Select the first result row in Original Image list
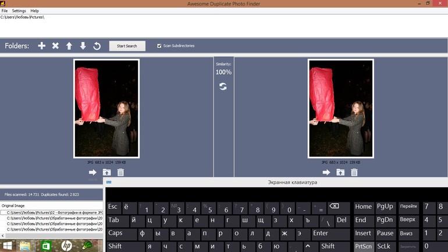This screenshot has height=252, width=448. (54, 213)
